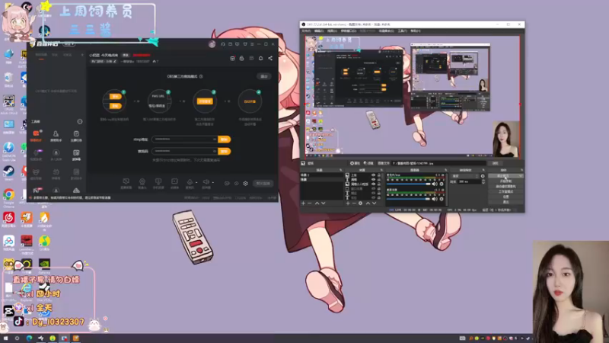The height and width of the screenshot is (343, 609).
Task: Open OBS Help menu
Action: (x=415, y=30)
